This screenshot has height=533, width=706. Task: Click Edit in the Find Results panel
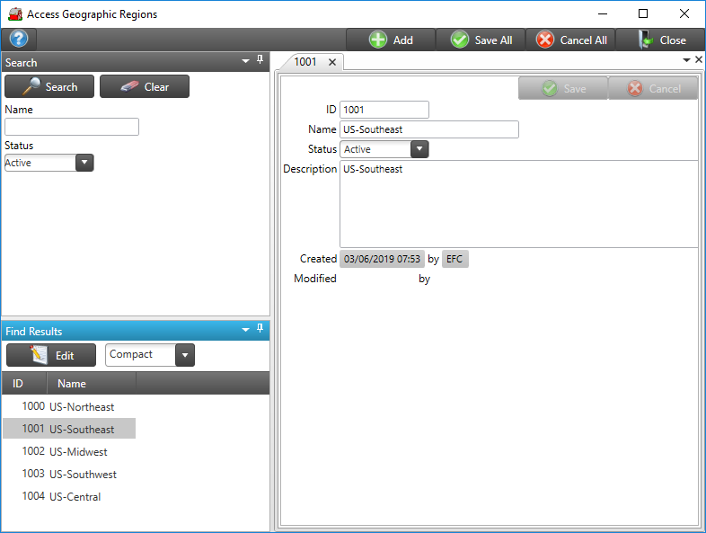click(51, 355)
